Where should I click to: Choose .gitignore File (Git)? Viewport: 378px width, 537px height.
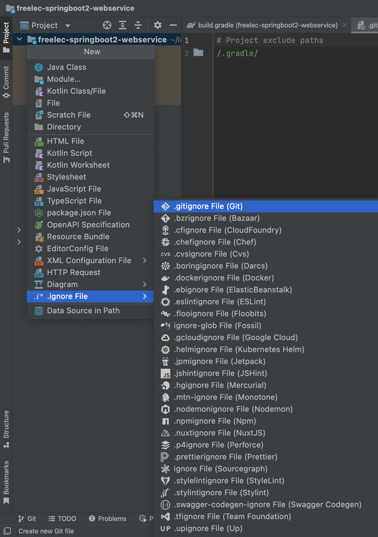tap(266, 206)
